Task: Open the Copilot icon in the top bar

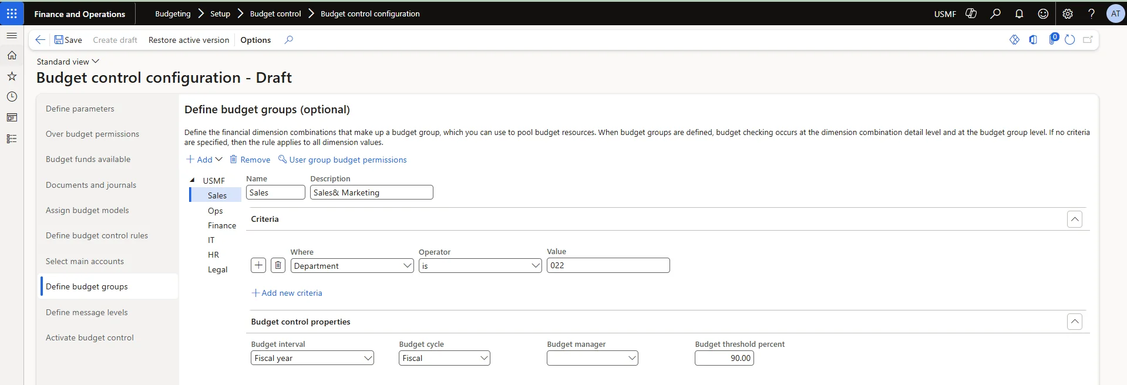Action: tap(971, 13)
